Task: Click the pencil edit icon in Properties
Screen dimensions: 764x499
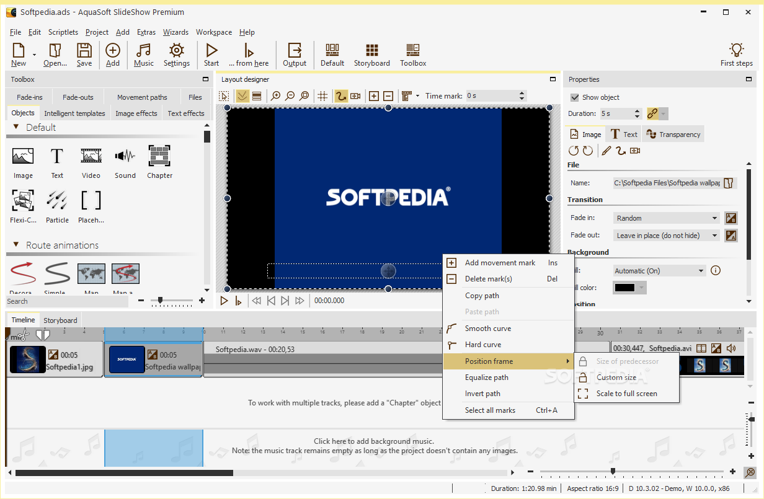Action: (x=606, y=151)
